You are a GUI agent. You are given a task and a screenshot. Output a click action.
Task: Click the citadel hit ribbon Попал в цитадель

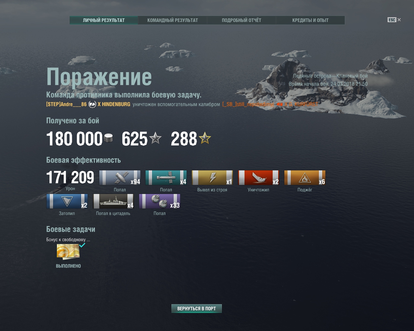pos(113,201)
